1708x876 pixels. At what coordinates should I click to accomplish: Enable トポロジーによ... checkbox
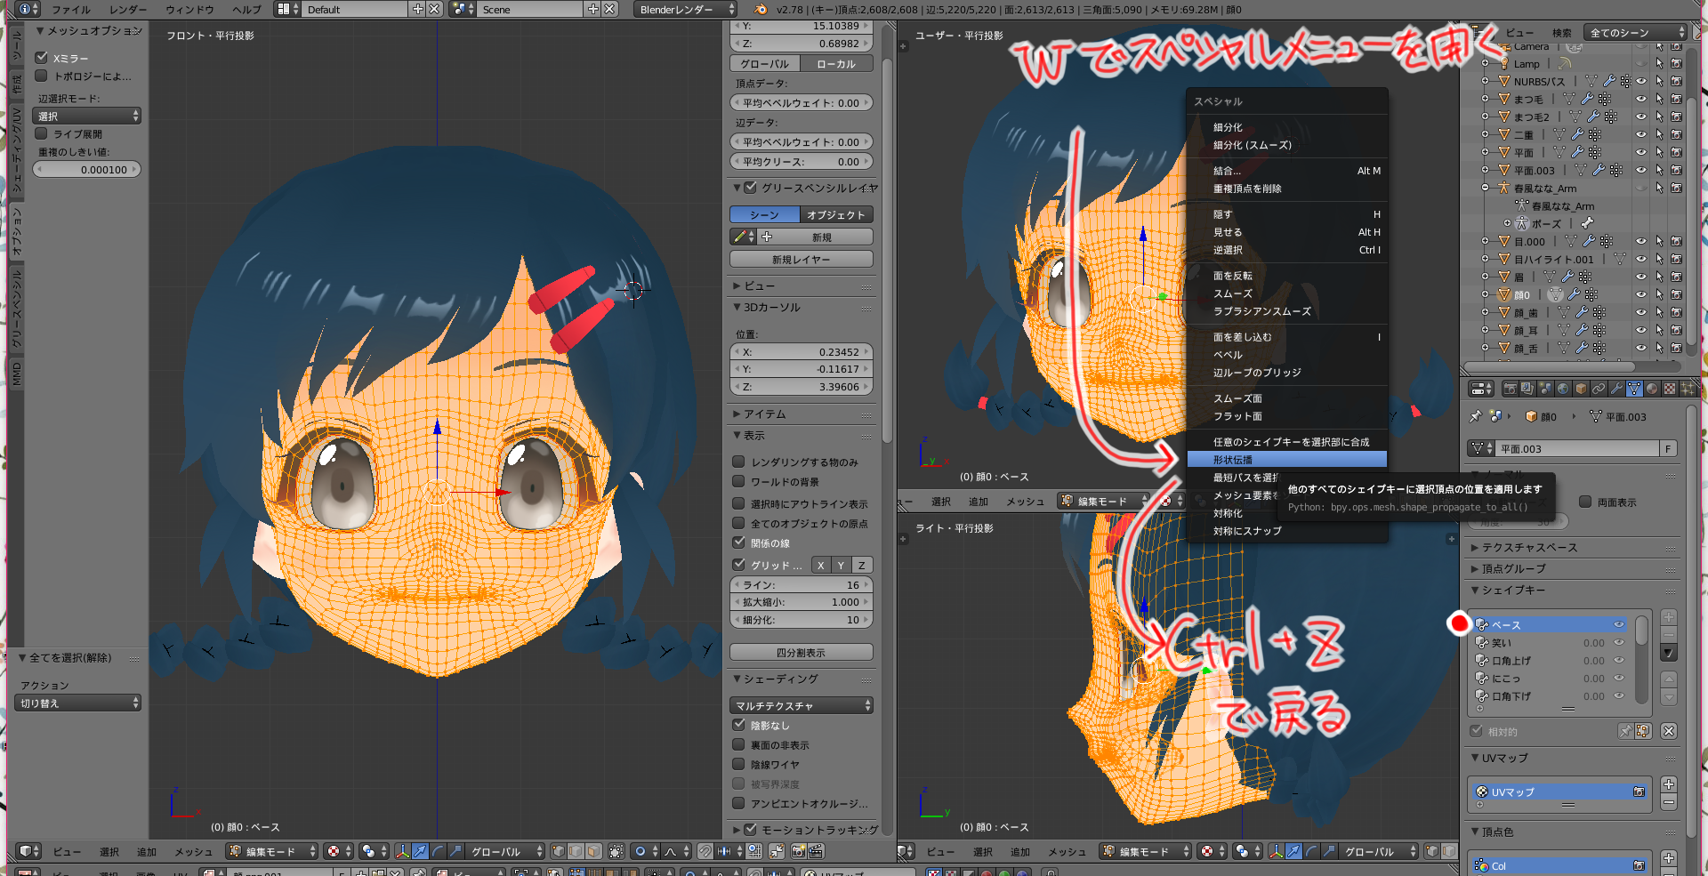coord(41,76)
